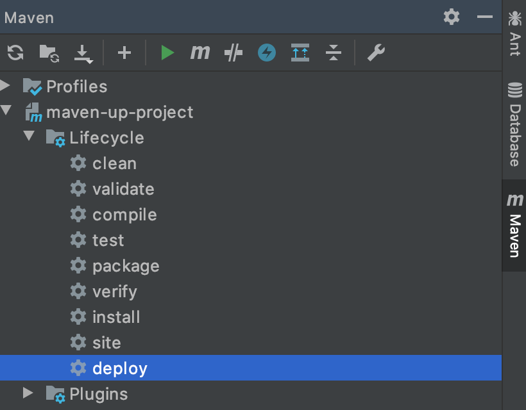Viewport: 526px width, 410px height.
Task: Click the gear icon beside test
Action: 78,240
